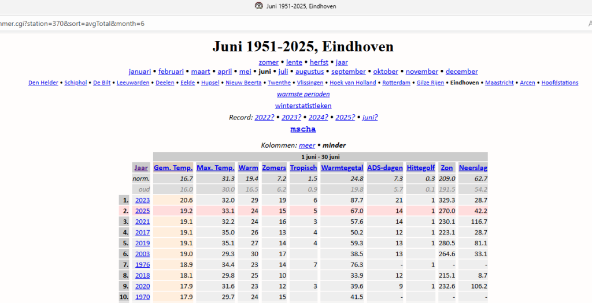Switch to the oktober month

coord(386,71)
